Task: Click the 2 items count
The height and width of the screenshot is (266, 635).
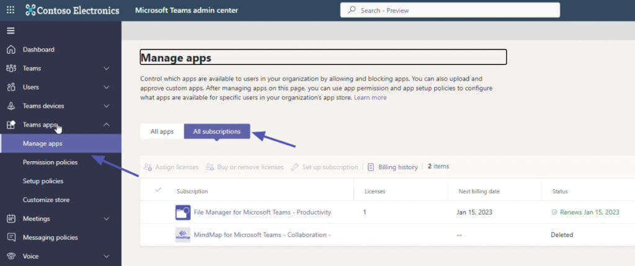Action: (x=438, y=166)
